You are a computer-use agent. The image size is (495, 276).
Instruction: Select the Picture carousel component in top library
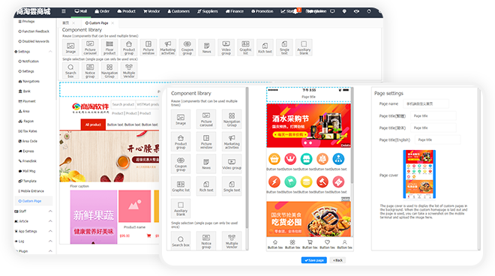[90, 47]
